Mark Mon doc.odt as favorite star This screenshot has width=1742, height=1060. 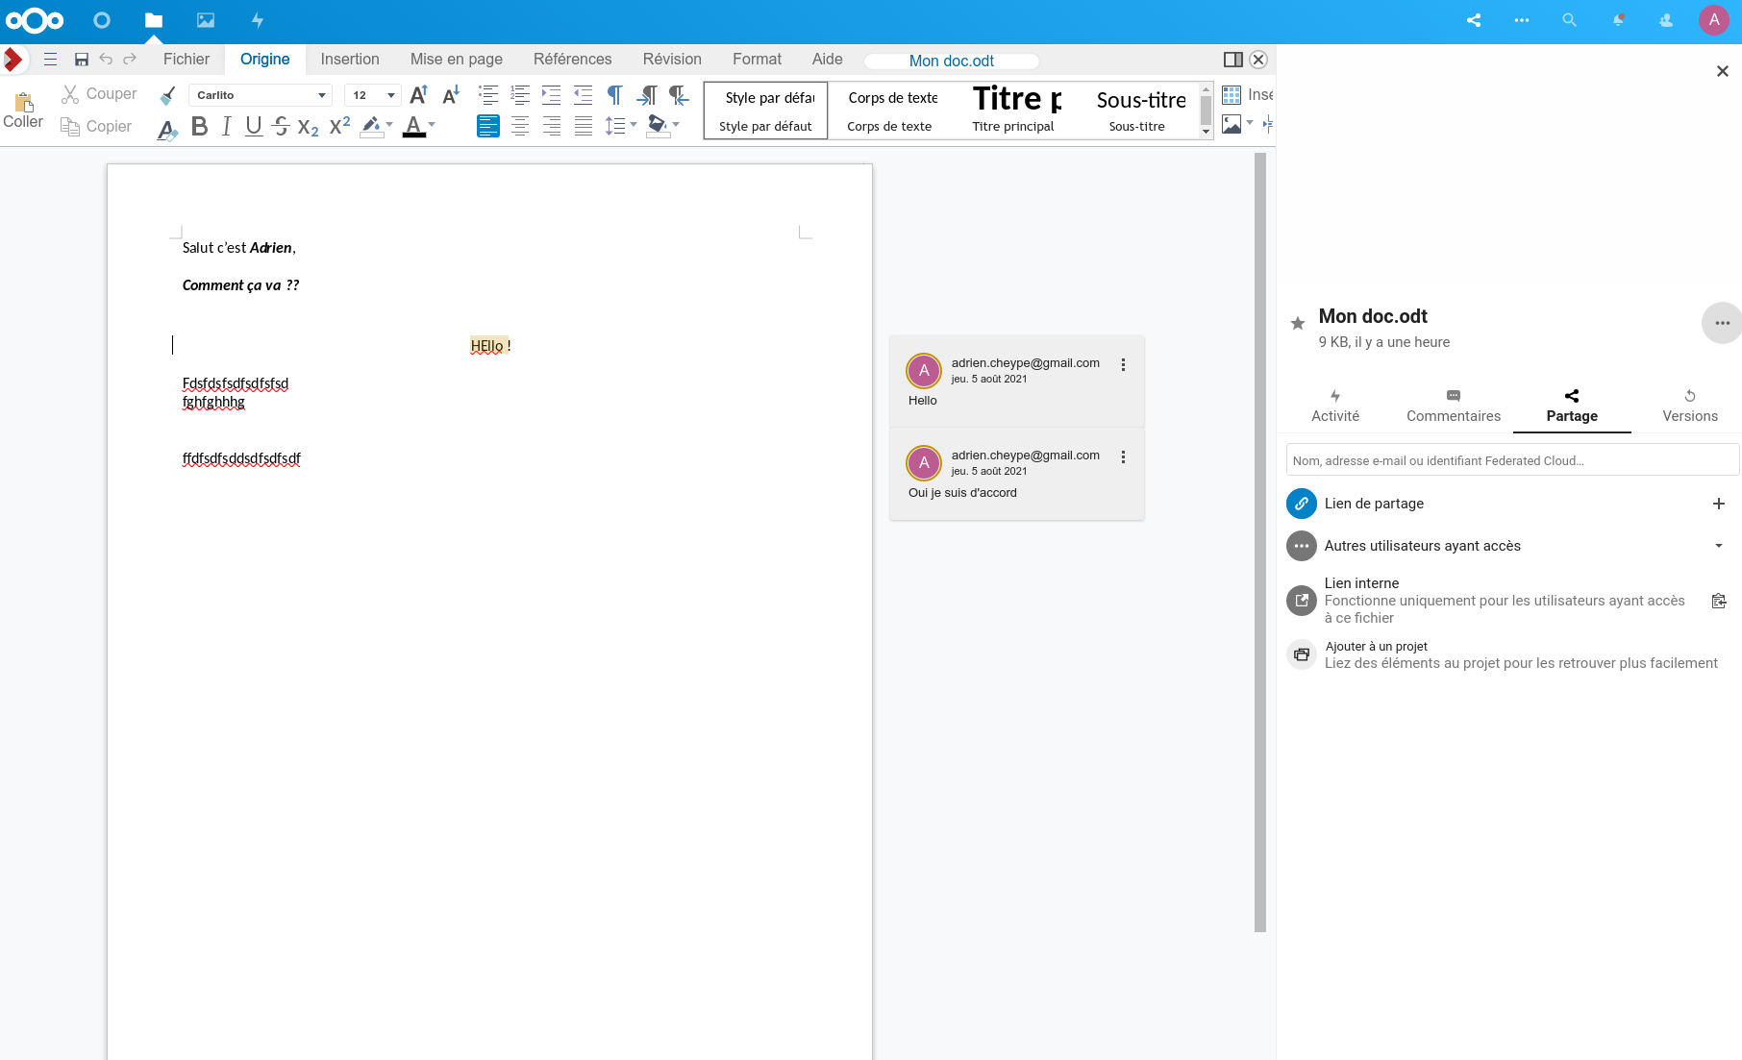pyautogui.click(x=1298, y=324)
